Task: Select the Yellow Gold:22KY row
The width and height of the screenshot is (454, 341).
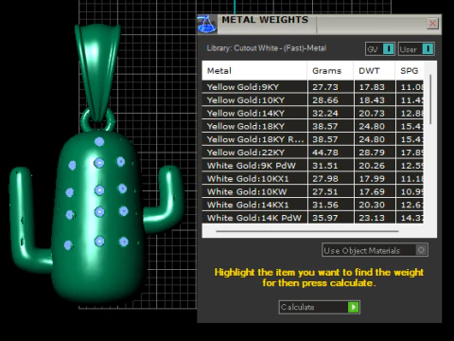Action: (x=313, y=153)
